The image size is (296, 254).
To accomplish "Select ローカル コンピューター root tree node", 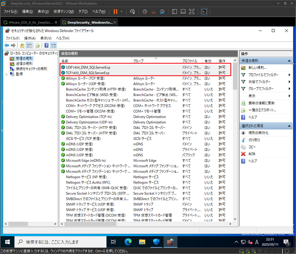I will 34,53.
